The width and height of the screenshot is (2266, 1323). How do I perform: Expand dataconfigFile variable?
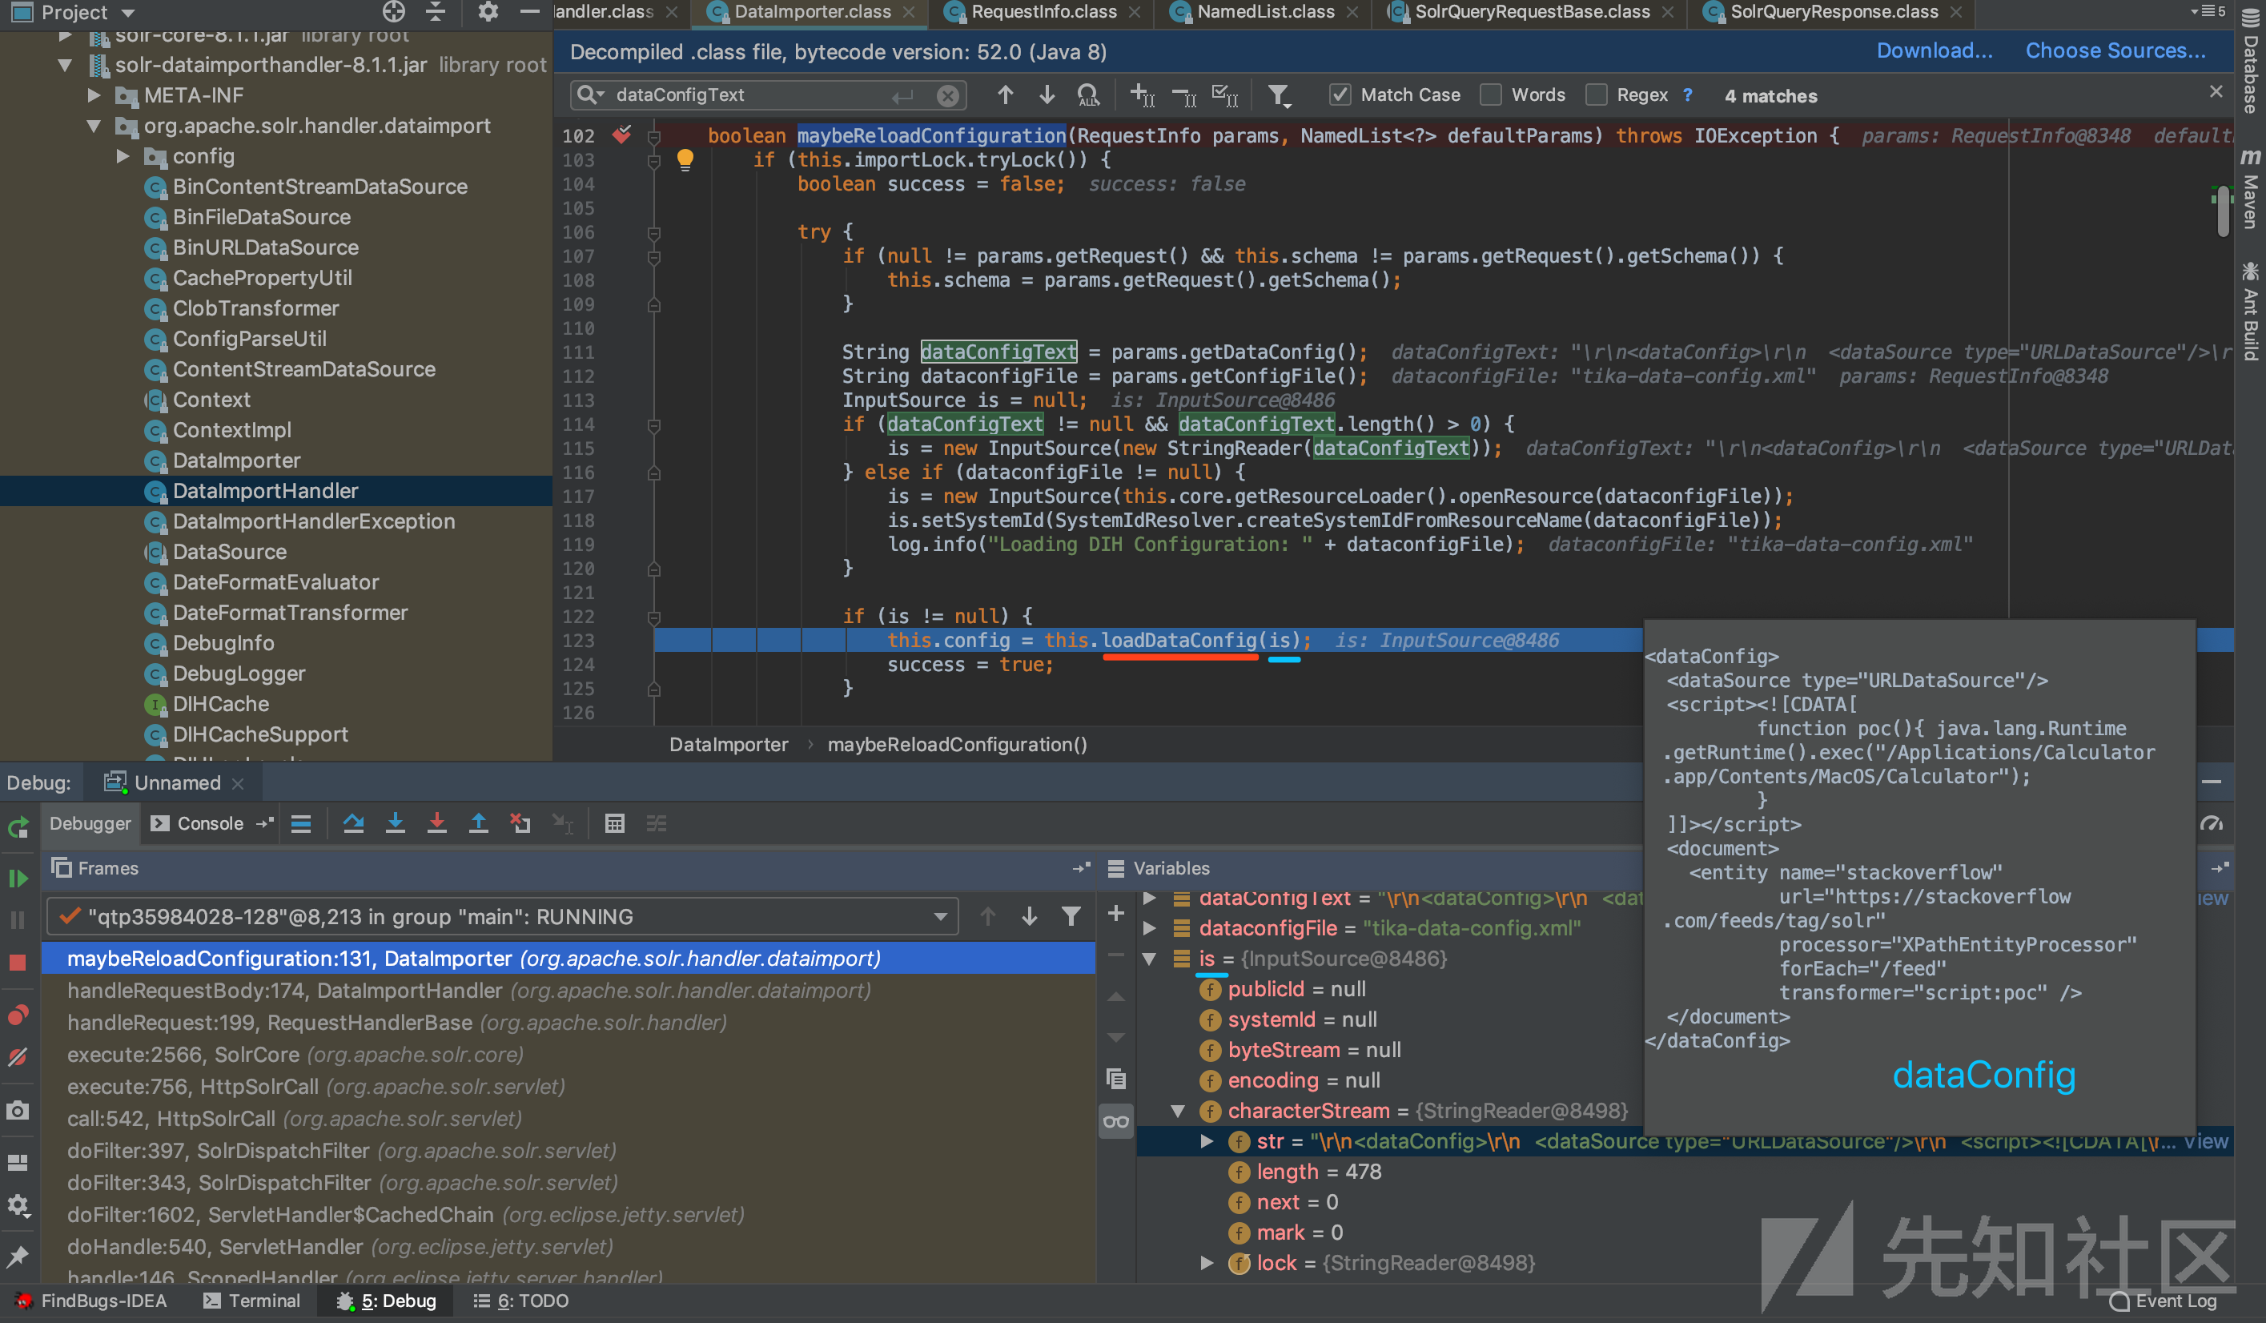(x=1149, y=927)
